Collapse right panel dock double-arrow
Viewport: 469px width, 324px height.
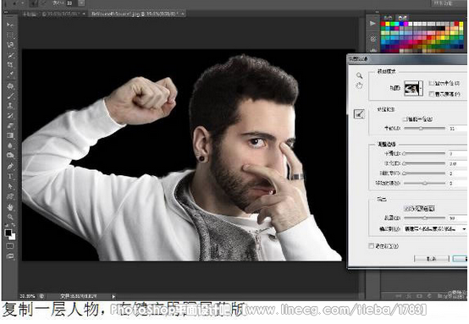pyautogui.click(x=378, y=12)
